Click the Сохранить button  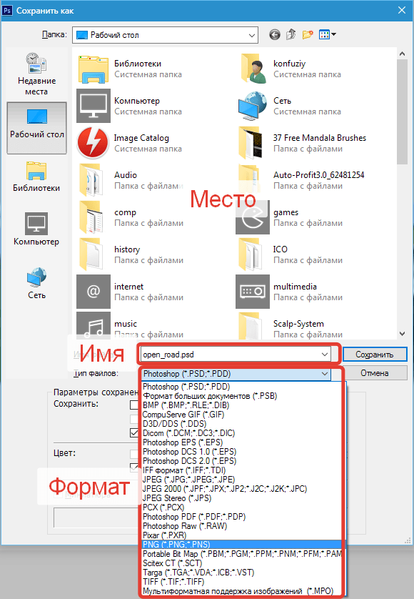(375, 355)
